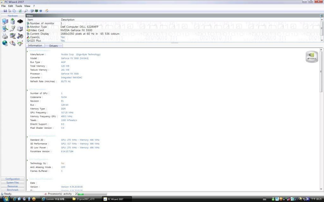
Task: Open Processor black chip icon
Action: pyautogui.click(x=20, y=21)
